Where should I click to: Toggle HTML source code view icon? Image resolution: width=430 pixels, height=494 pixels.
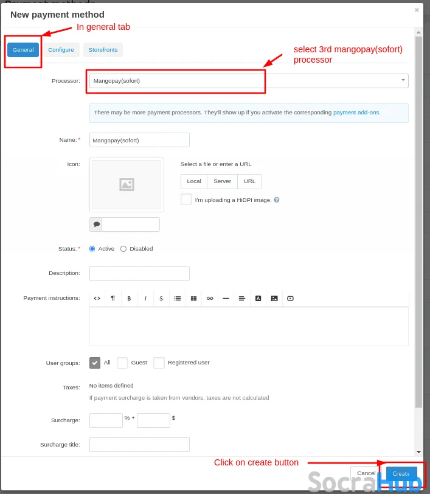[97, 298]
